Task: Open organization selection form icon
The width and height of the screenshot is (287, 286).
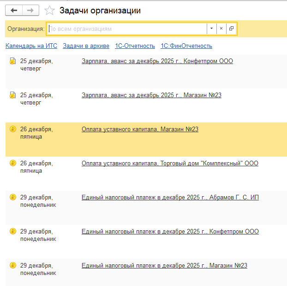Action: click(x=231, y=29)
